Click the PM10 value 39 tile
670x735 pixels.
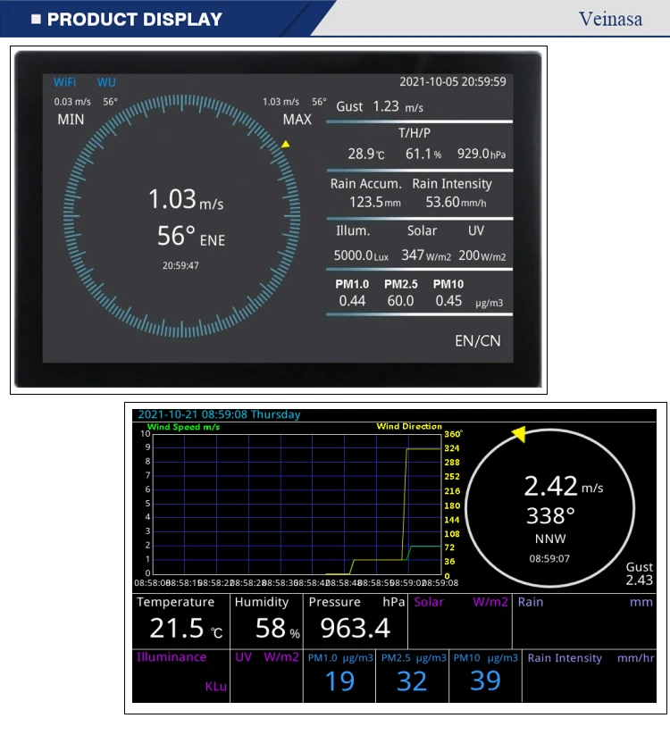(x=485, y=675)
